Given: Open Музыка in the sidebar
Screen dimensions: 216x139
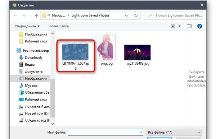Looking at the screenshot, I should (28, 85).
